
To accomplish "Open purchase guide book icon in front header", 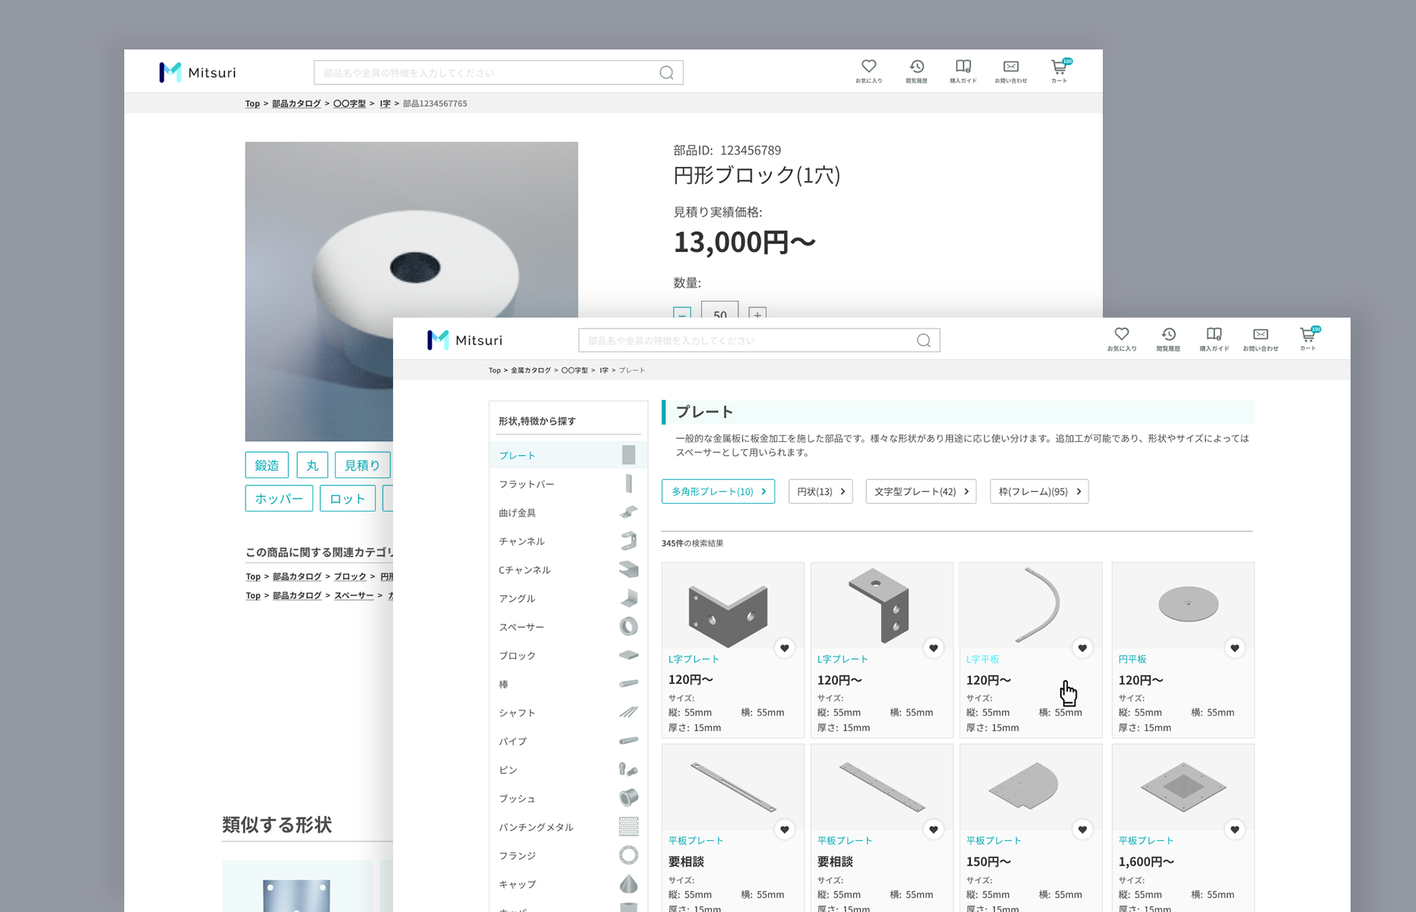I will pos(1213,334).
